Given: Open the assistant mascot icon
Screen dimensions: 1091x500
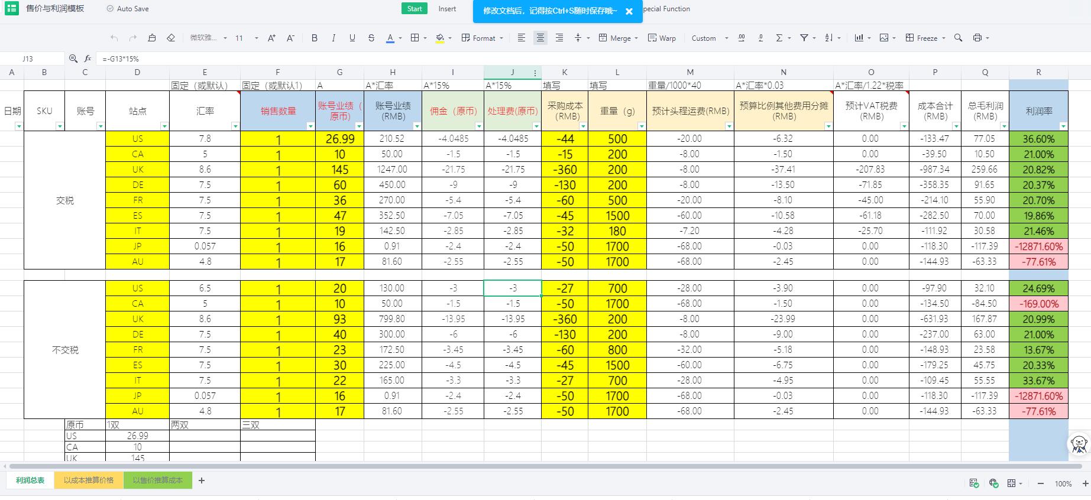Looking at the screenshot, I should 1079,444.
